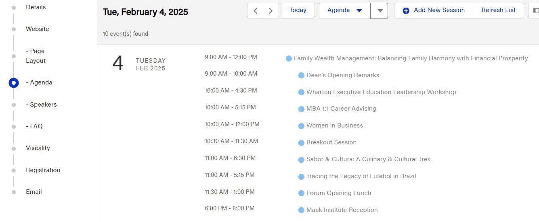Screen dimensions: 539x222
Task: Open the Agenda view dropdown
Action: 345,11
